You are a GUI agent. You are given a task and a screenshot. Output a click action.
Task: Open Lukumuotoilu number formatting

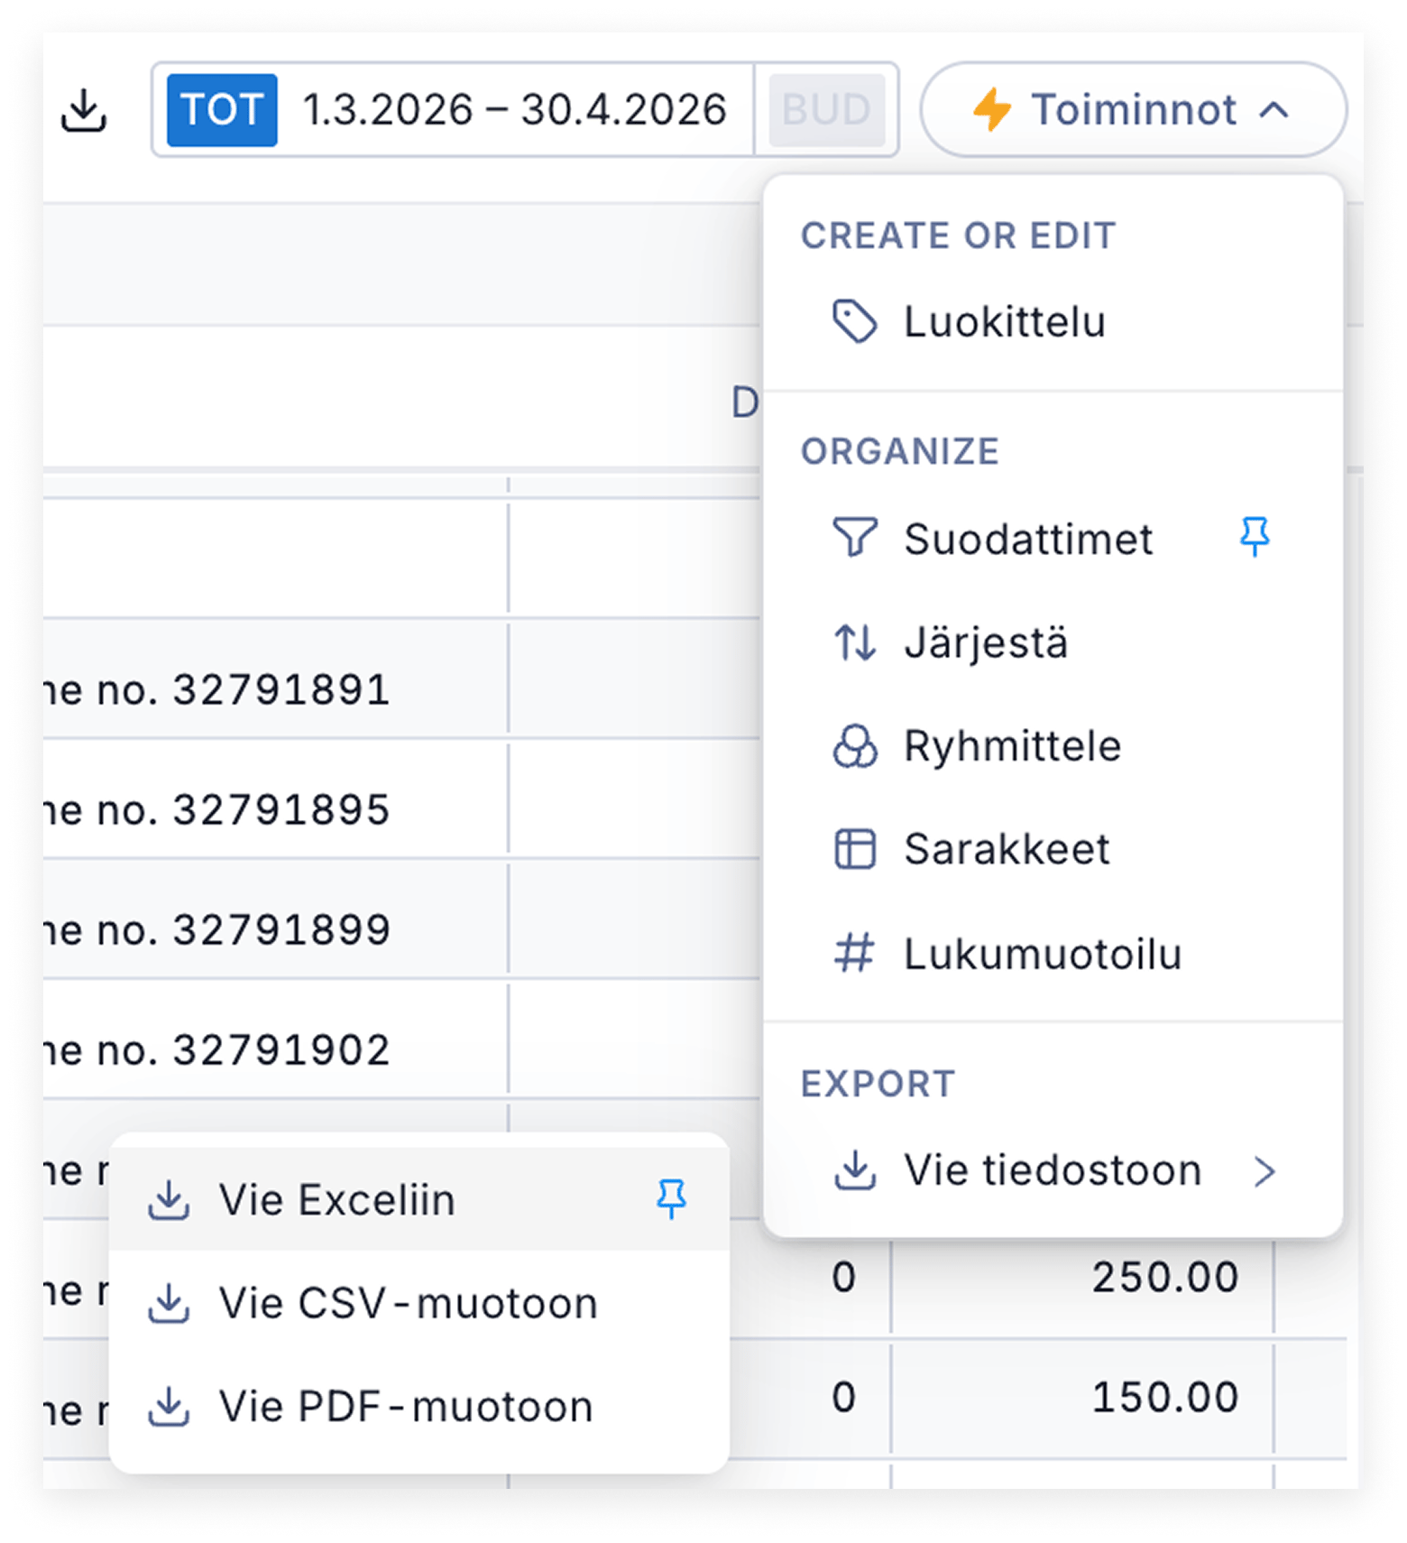click(x=1053, y=954)
